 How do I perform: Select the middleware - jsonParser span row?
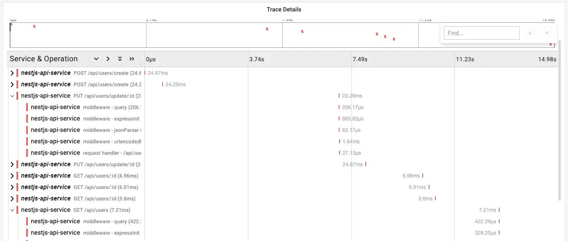coord(84,130)
